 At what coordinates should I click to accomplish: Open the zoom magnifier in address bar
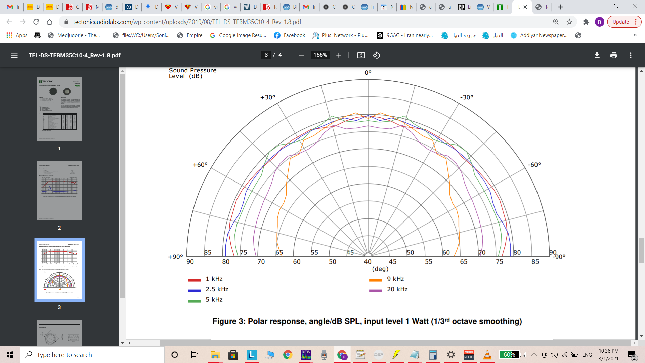(x=556, y=22)
